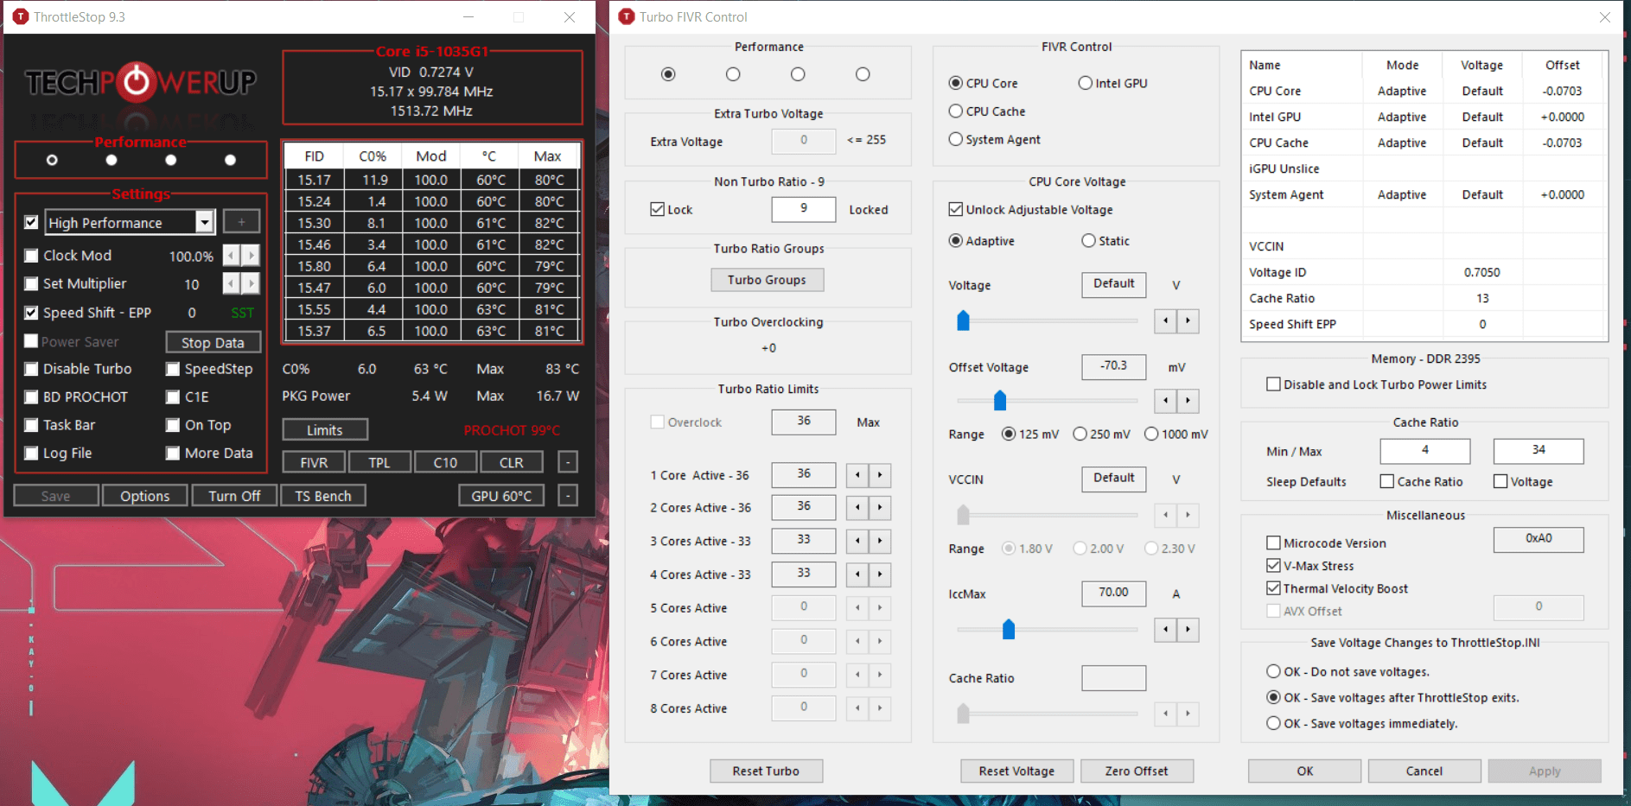The width and height of the screenshot is (1631, 806).
Task: Increase 1 Core Active ratio with right arrow
Action: 881,474
